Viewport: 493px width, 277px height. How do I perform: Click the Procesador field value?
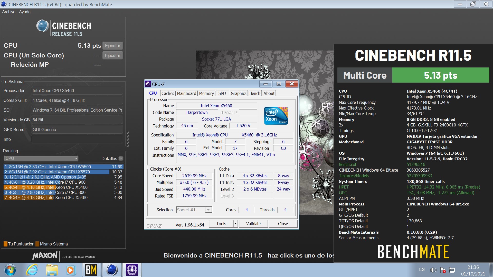pyautogui.click(x=77, y=91)
